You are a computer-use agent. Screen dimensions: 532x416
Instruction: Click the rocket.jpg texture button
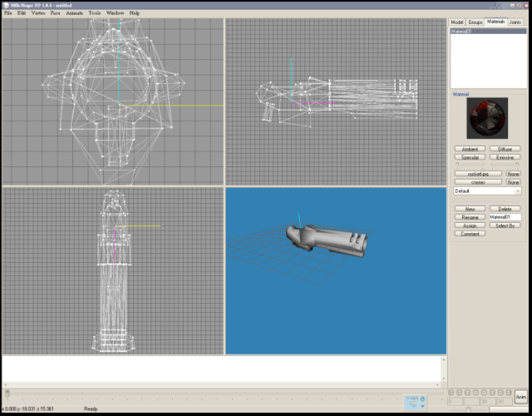(x=478, y=174)
